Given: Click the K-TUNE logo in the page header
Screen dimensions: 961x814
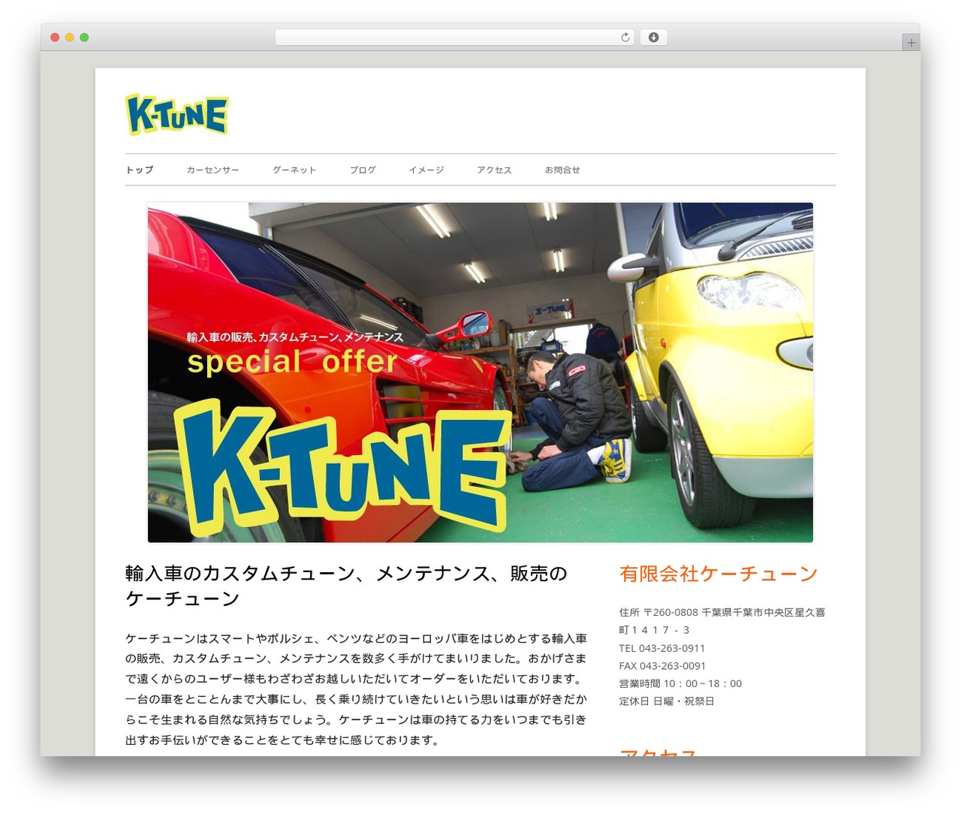Looking at the screenshot, I should point(176,115).
